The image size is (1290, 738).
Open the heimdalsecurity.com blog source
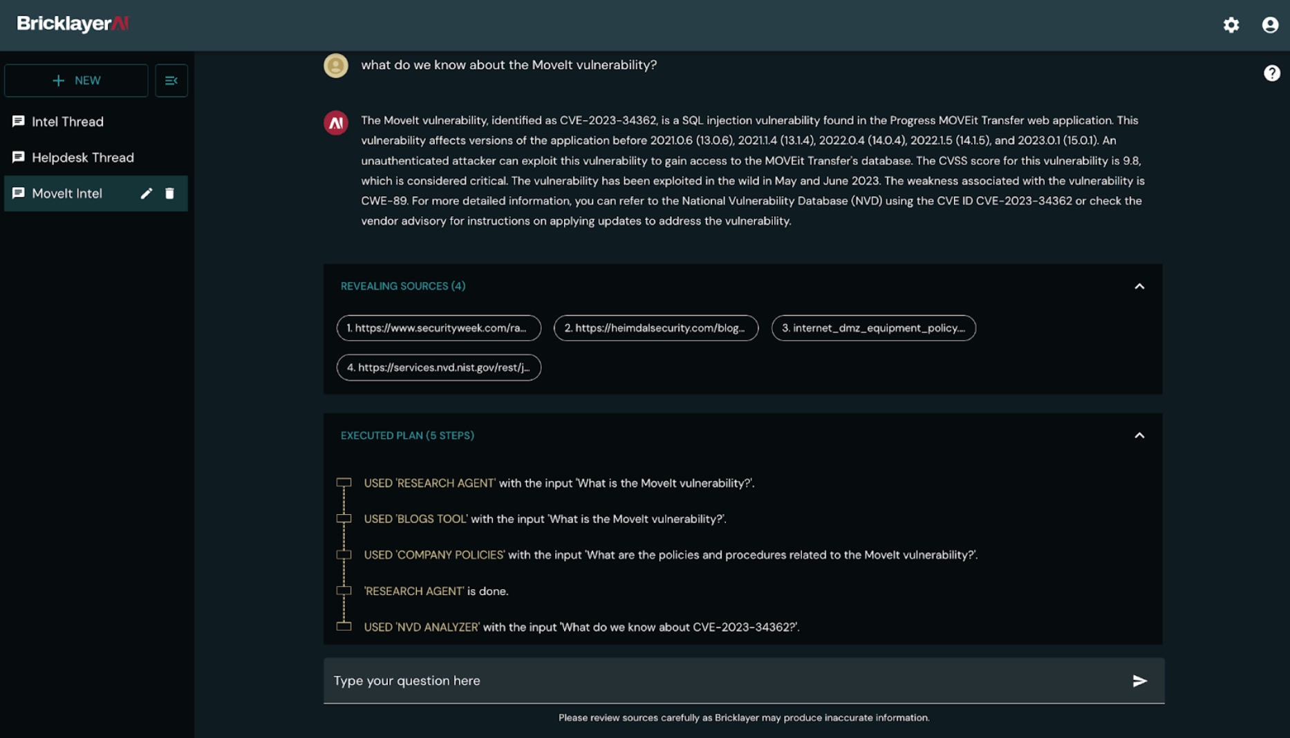[655, 328]
